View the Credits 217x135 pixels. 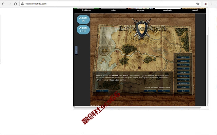pyautogui.click(x=183, y=87)
